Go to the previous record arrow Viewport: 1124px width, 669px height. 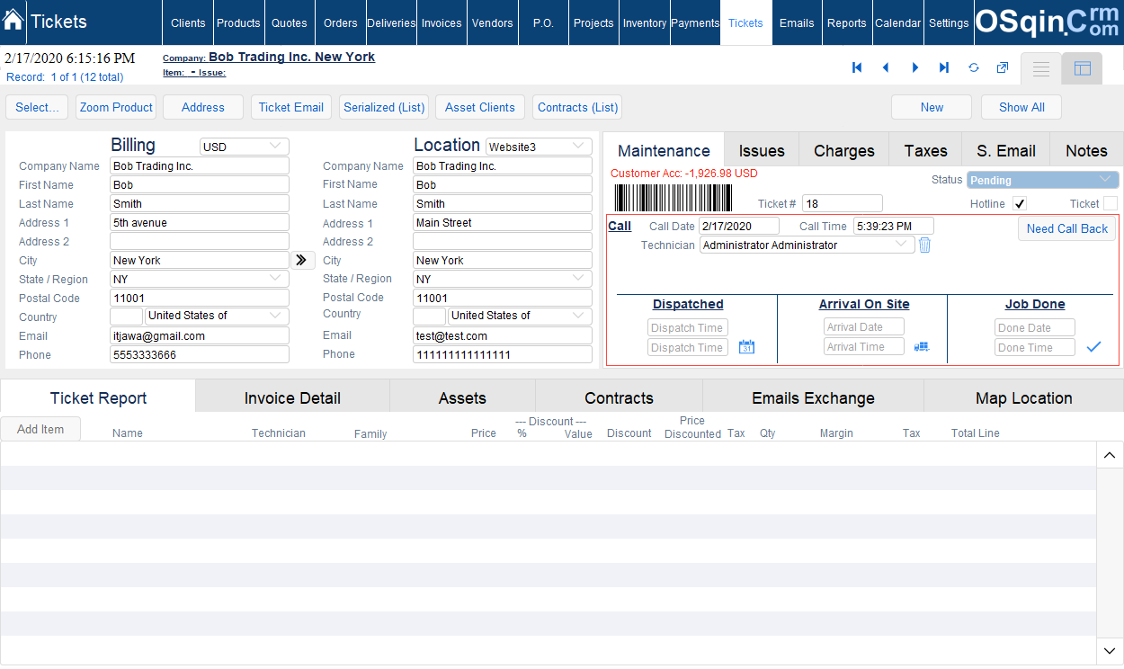pyautogui.click(x=886, y=67)
